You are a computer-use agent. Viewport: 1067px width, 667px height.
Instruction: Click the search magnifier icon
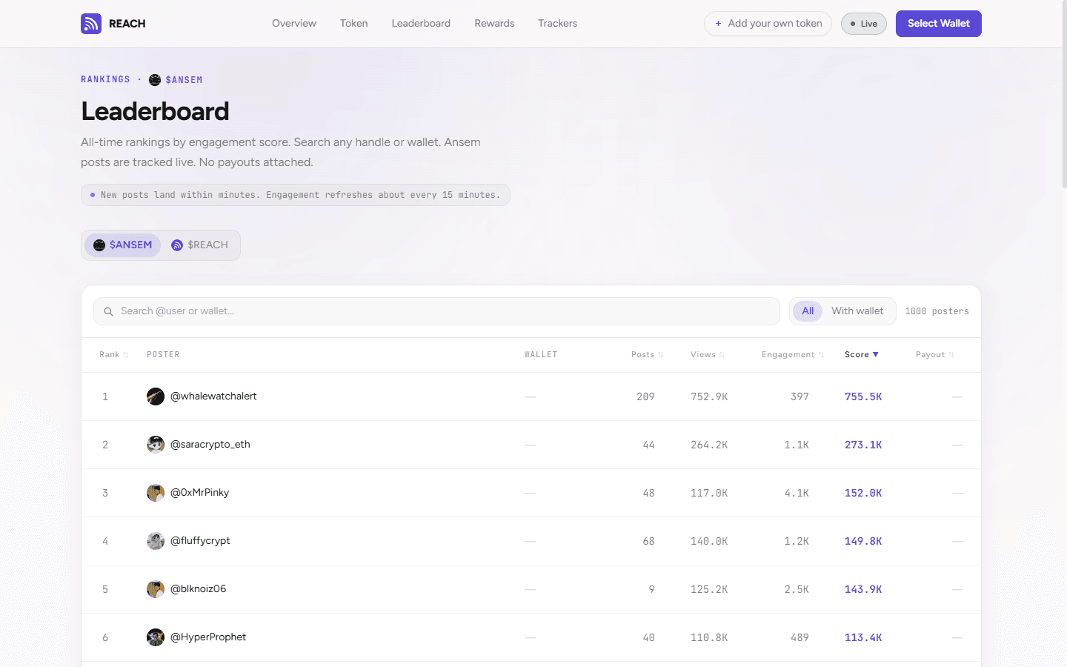(108, 311)
